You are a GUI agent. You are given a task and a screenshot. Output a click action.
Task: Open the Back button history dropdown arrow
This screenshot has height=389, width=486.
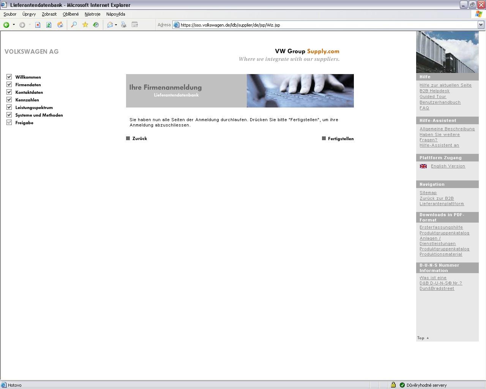(14, 25)
